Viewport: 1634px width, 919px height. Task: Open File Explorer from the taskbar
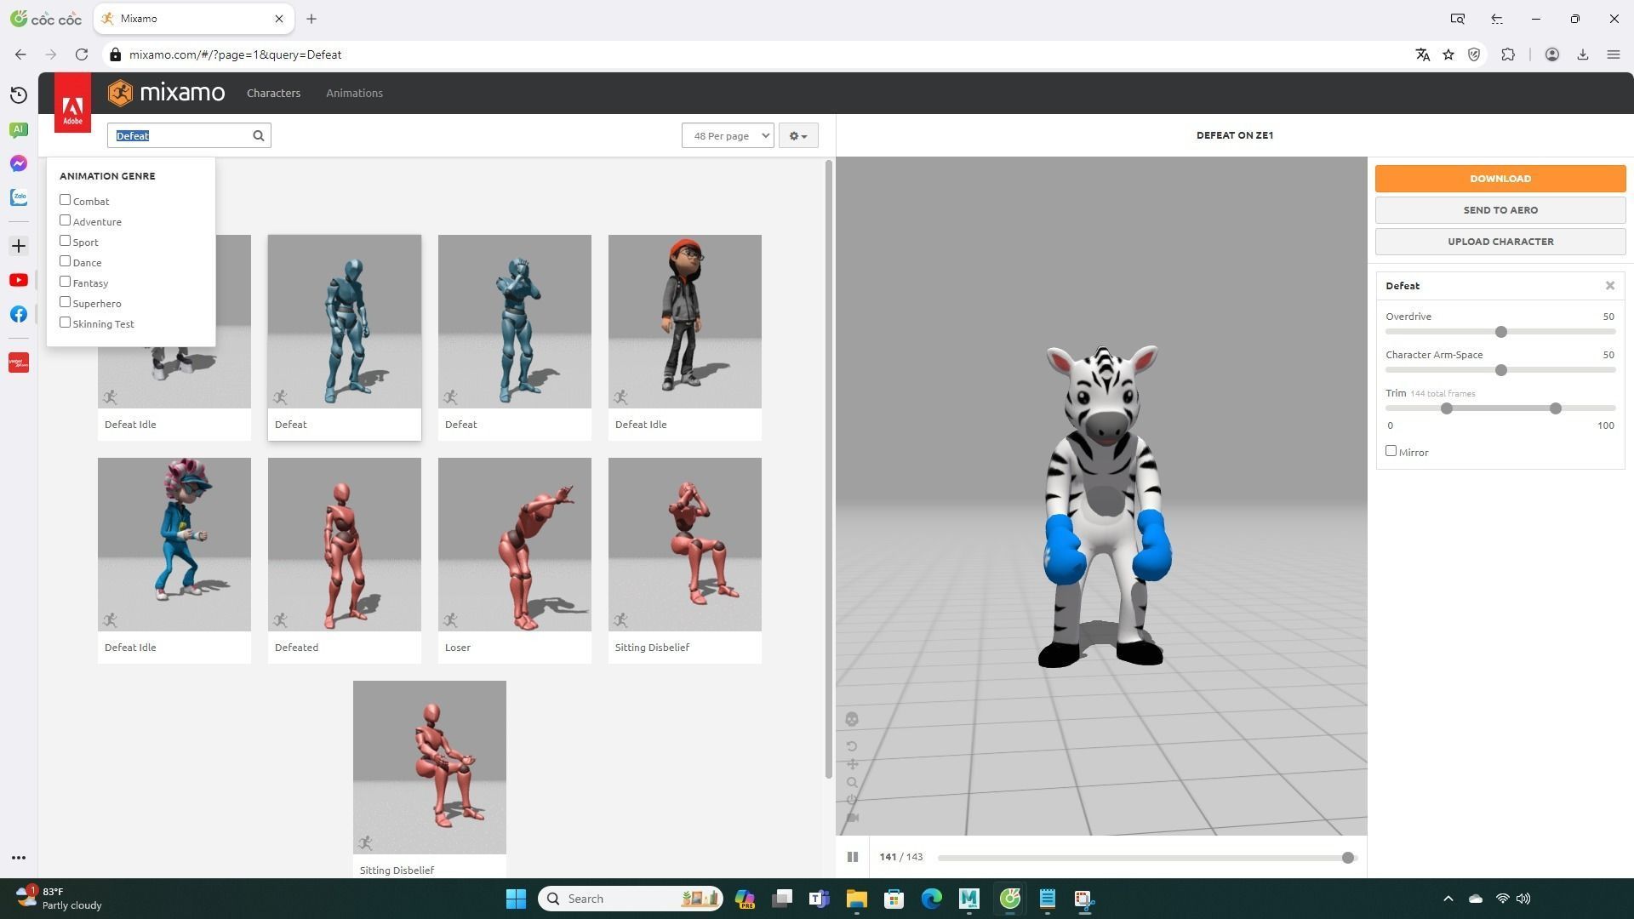point(856,899)
